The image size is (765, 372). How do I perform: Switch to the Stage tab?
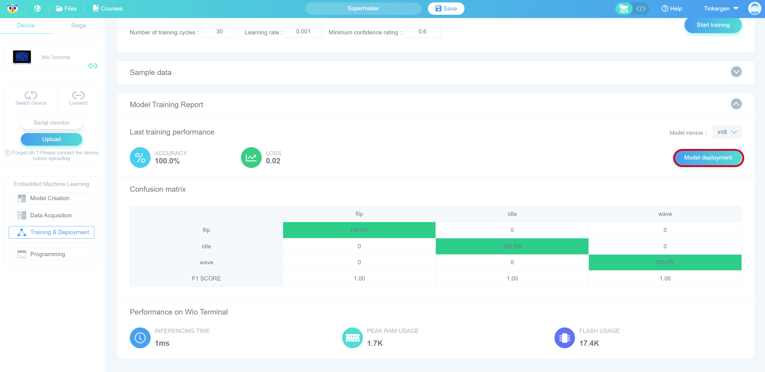pos(78,26)
